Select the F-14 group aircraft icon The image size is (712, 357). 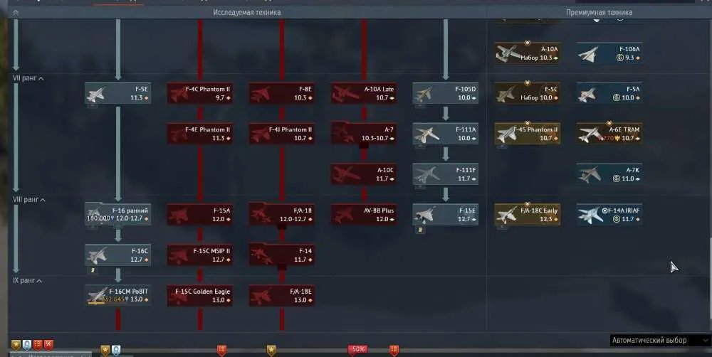point(261,255)
